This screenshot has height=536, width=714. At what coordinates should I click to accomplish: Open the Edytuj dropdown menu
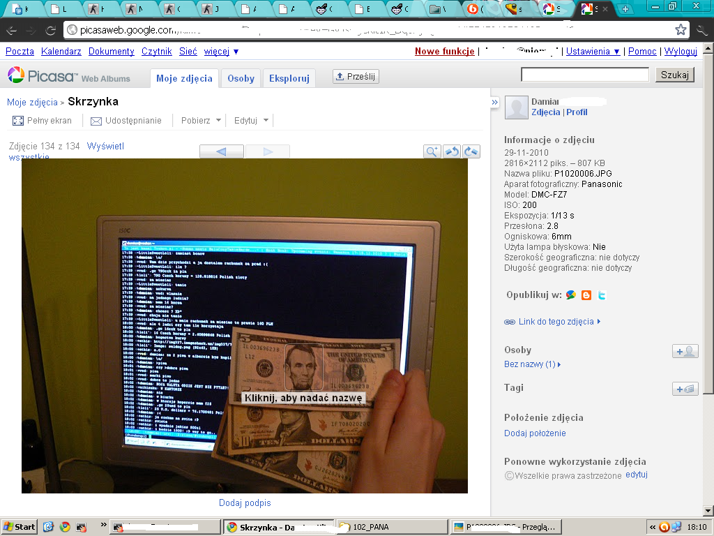[251, 121]
